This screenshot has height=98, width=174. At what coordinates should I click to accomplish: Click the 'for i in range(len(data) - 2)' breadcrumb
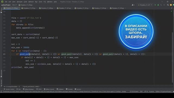[12, 87]
